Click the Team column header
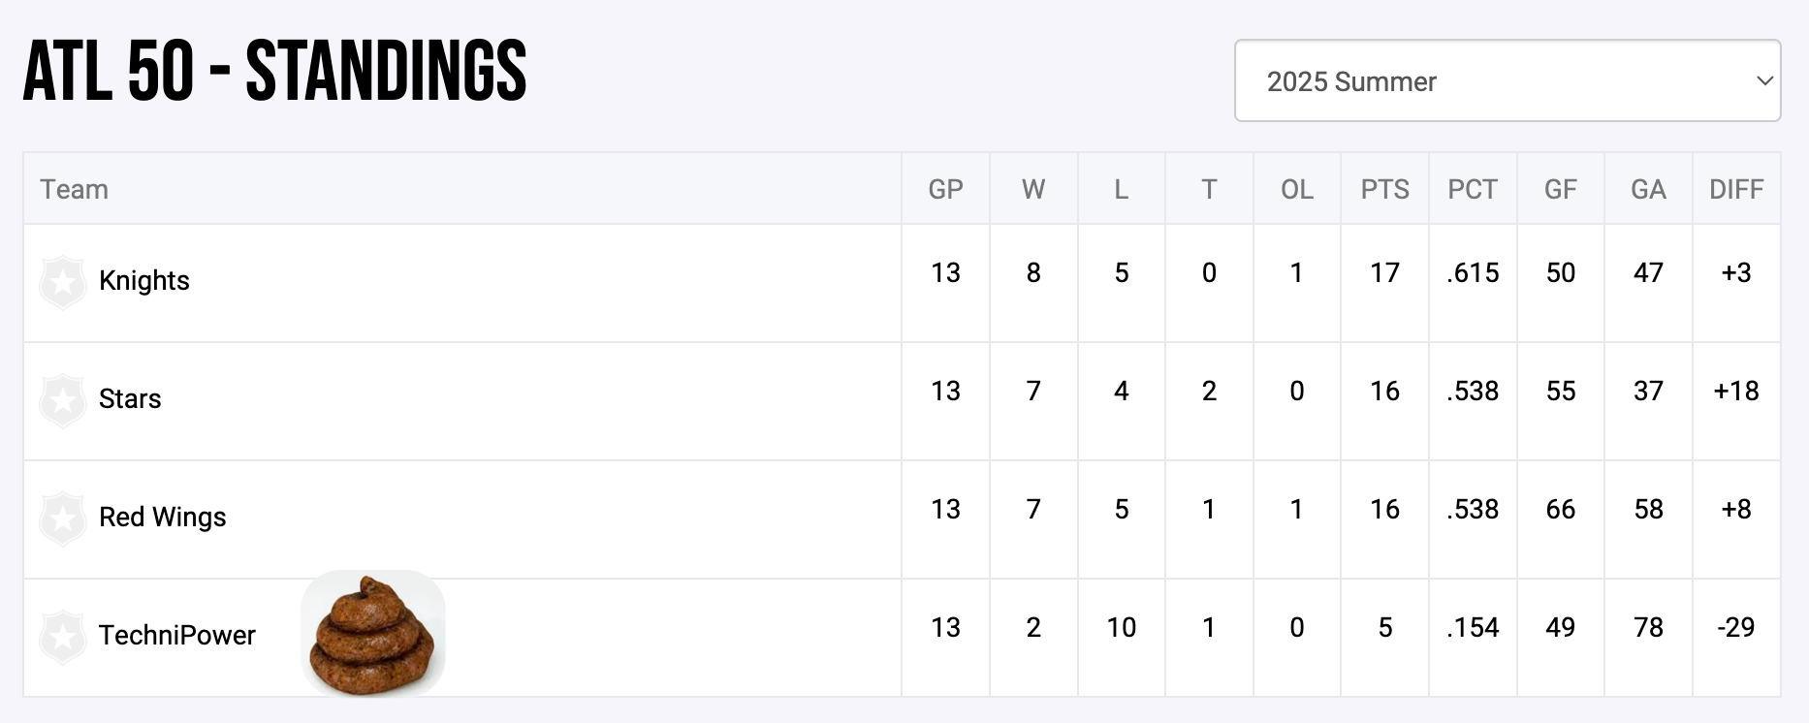The width and height of the screenshot is (1809, 723). coord(75,190)
